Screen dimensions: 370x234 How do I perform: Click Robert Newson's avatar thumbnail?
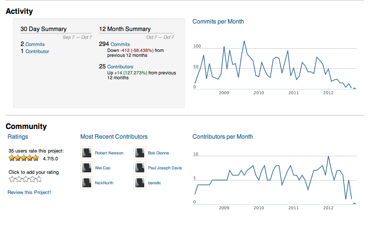click(x=87, y=153)
